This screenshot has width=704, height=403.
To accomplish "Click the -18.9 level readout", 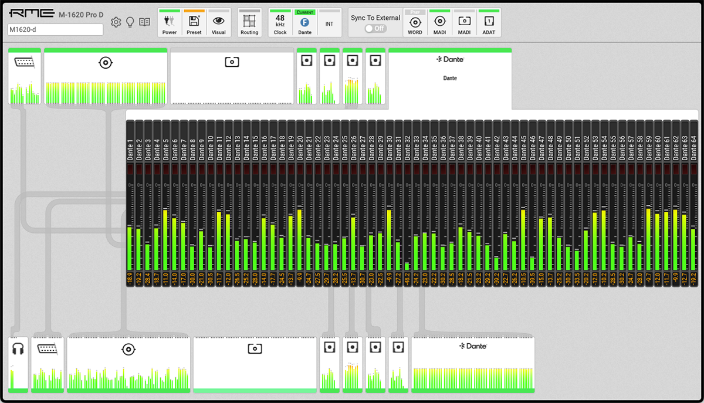I will click(x=130, y=279).
